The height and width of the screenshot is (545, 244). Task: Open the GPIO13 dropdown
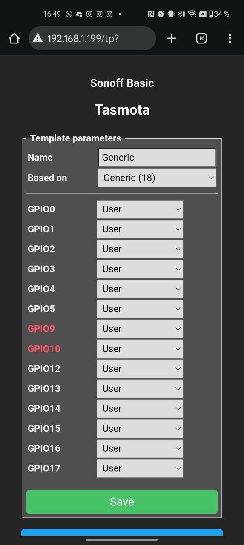(x=140, y=389)
